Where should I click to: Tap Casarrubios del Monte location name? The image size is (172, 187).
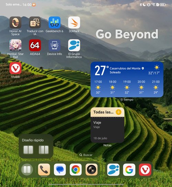[125, 68]
